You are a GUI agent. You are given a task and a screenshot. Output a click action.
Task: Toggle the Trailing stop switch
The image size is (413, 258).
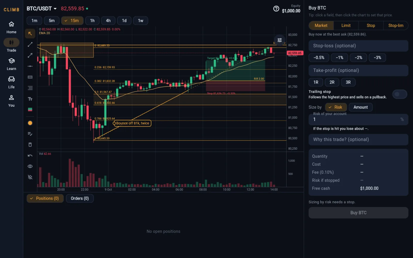pyautogui.click(x=400, y=94)
